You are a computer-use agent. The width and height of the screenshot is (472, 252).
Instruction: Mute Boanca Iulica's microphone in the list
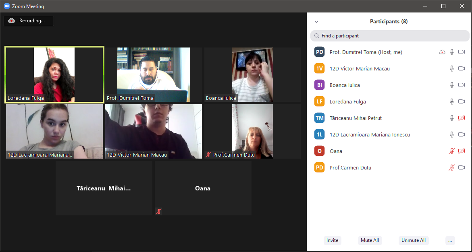pos(451,85)
